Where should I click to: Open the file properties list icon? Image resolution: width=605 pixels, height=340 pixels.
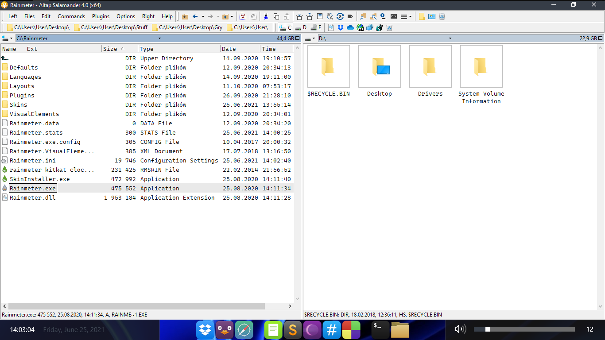320,16
